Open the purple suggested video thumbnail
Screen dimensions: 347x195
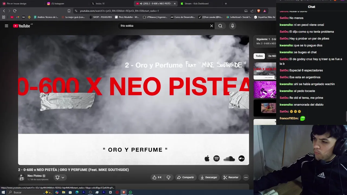pos(265,89)
